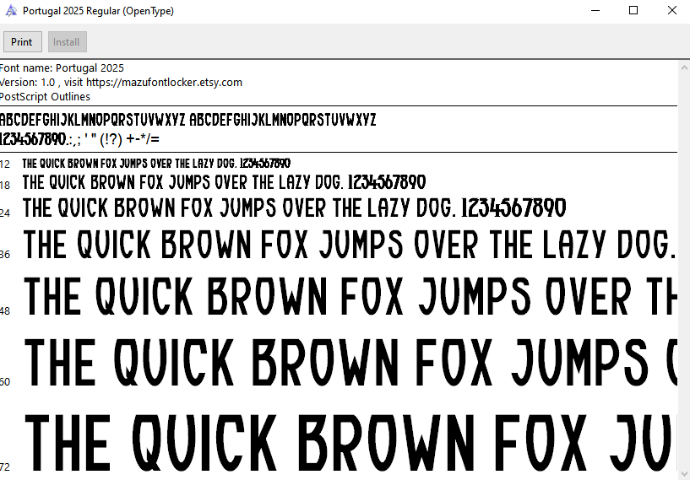Click the Print button
The image size is (690, 480).
tap(22, 42)
